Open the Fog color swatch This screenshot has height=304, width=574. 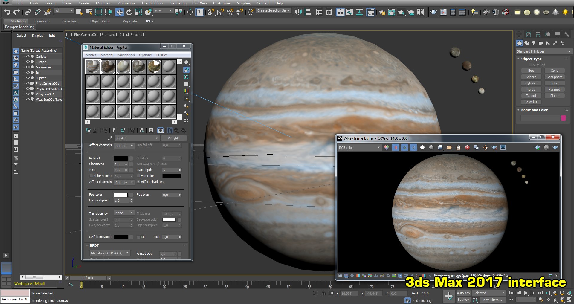(121, 195)
